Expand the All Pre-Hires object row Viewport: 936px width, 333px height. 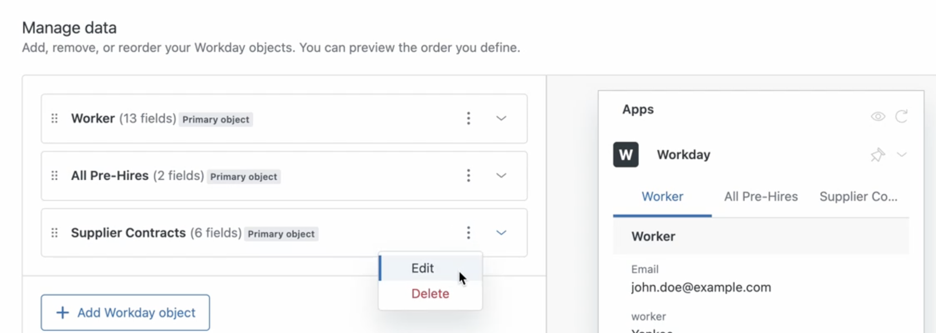coord(501,176)
